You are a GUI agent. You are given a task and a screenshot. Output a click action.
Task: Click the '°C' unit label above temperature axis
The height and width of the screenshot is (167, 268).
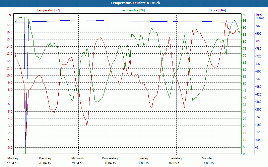(11, 15)
